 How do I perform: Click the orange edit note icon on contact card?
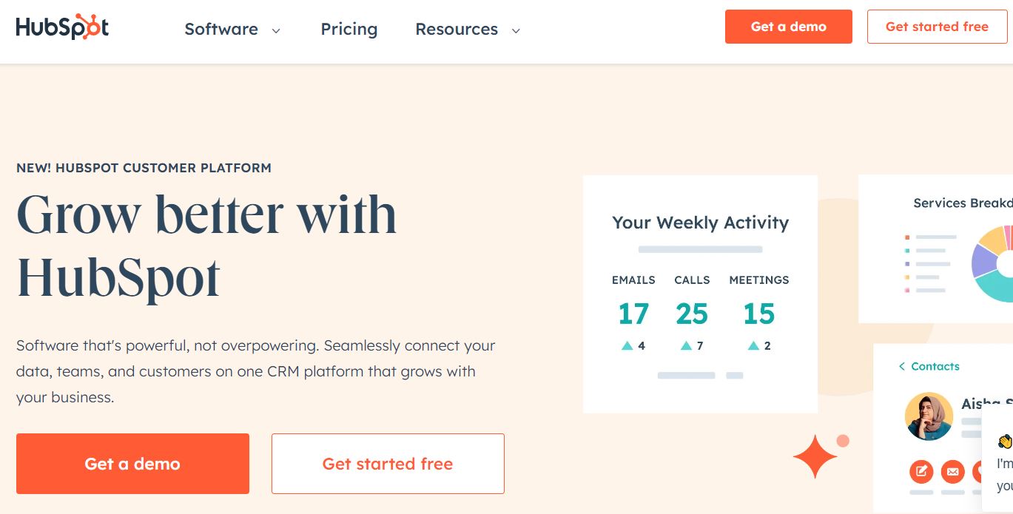pyautogui.click(x=921, y=470)
